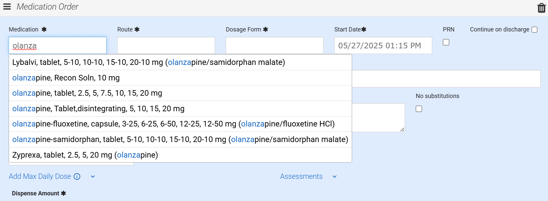Click the Max Daily Dose info icon
The image size is (548, 201).
pyautogui.click(x=77, y=176)
